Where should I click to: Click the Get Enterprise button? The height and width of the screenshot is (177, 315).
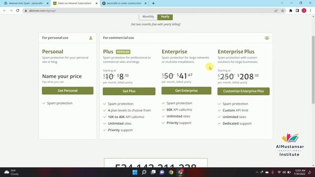(187, 90)
